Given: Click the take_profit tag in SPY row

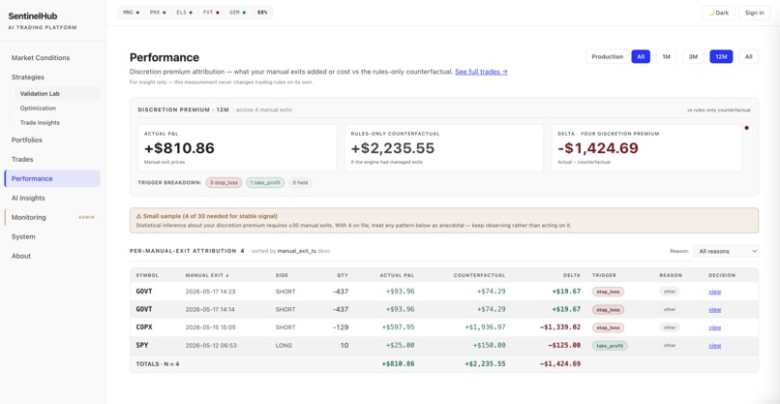Looking at the screenshot, I should click(610, 345).
